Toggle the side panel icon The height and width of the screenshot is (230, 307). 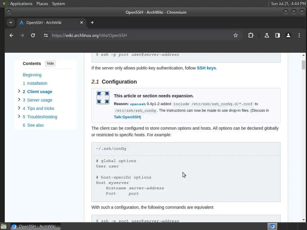pyautogui.click(x=277, y=35)
